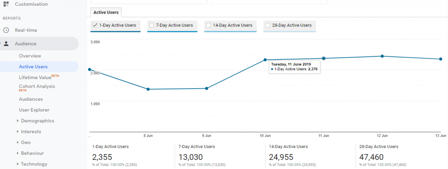Select the Active Users tab
This screenshot has width=448, height=169.
pyautogui.click(x=106, y=13)
